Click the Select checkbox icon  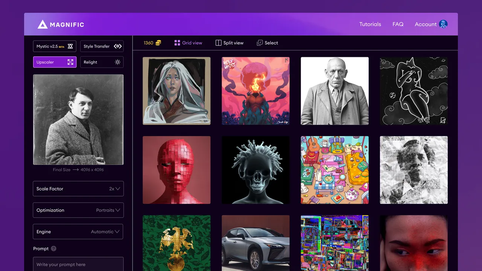(x=260, y=43)
